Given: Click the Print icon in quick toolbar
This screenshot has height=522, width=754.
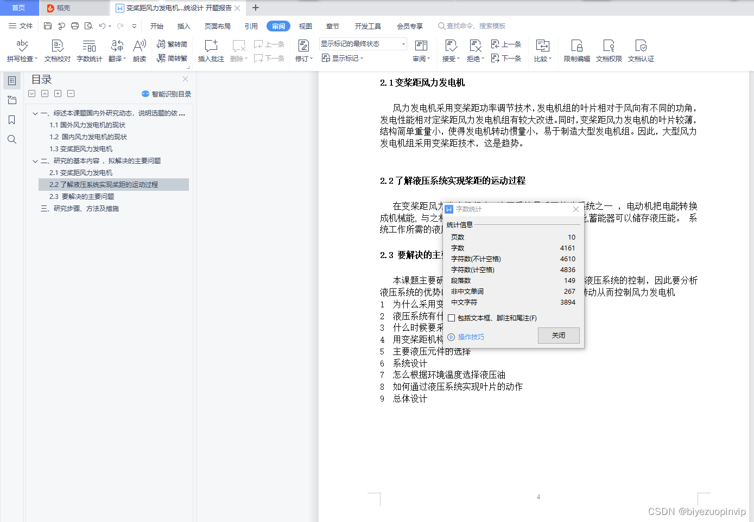Looking at the screenshot, I should tap(75, 26).
